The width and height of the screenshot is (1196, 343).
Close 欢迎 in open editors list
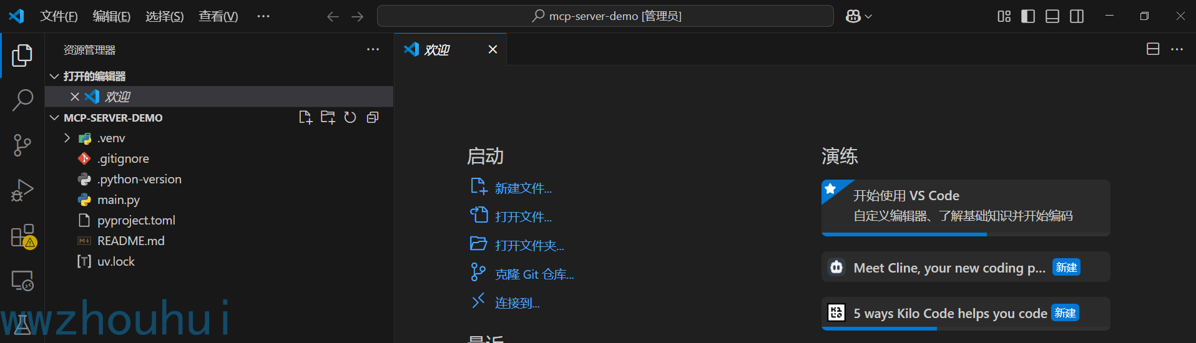[75, 97]
